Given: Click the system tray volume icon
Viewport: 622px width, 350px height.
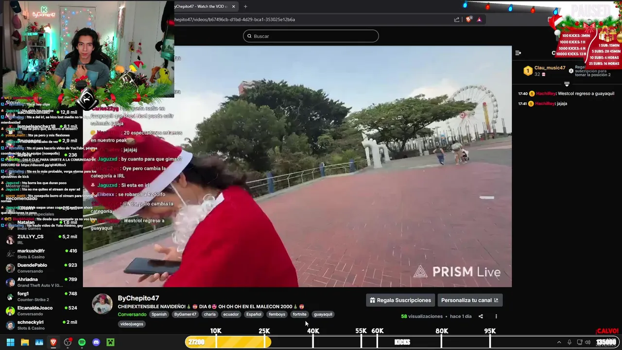Looking at the screenshot, I should pos(587,342).
